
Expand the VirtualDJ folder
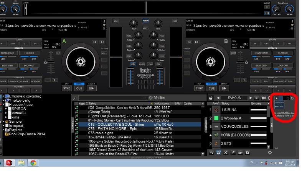pyautogui.click(x=6, y=113)
